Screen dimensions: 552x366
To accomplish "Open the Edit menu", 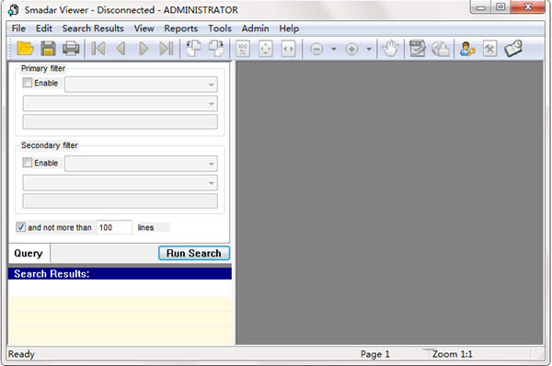I will point(44,29).
